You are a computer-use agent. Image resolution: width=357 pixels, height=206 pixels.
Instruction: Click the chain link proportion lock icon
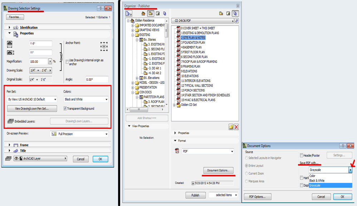[x=61, y=57]
